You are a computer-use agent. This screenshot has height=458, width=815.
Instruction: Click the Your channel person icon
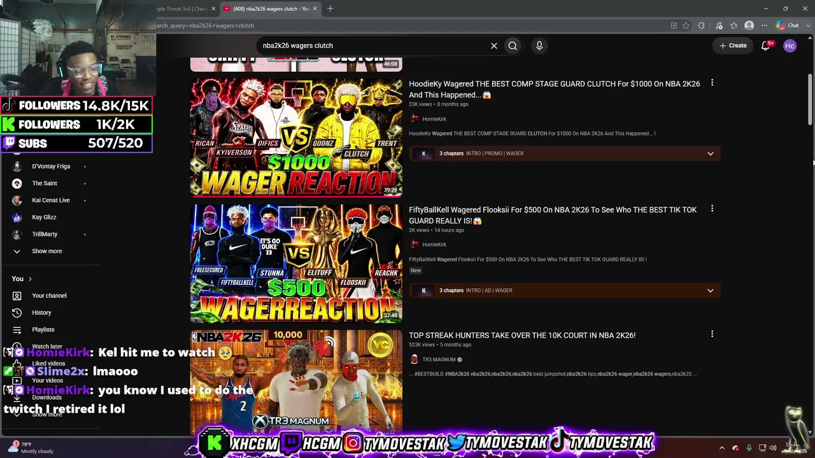(17, 296)
